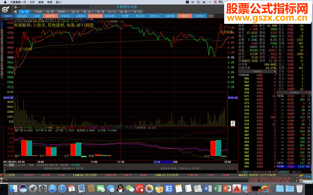The height and width of the screenshot is (195, 313).
Task: Open Safari compass icon in dock
Action: [62, 188]
